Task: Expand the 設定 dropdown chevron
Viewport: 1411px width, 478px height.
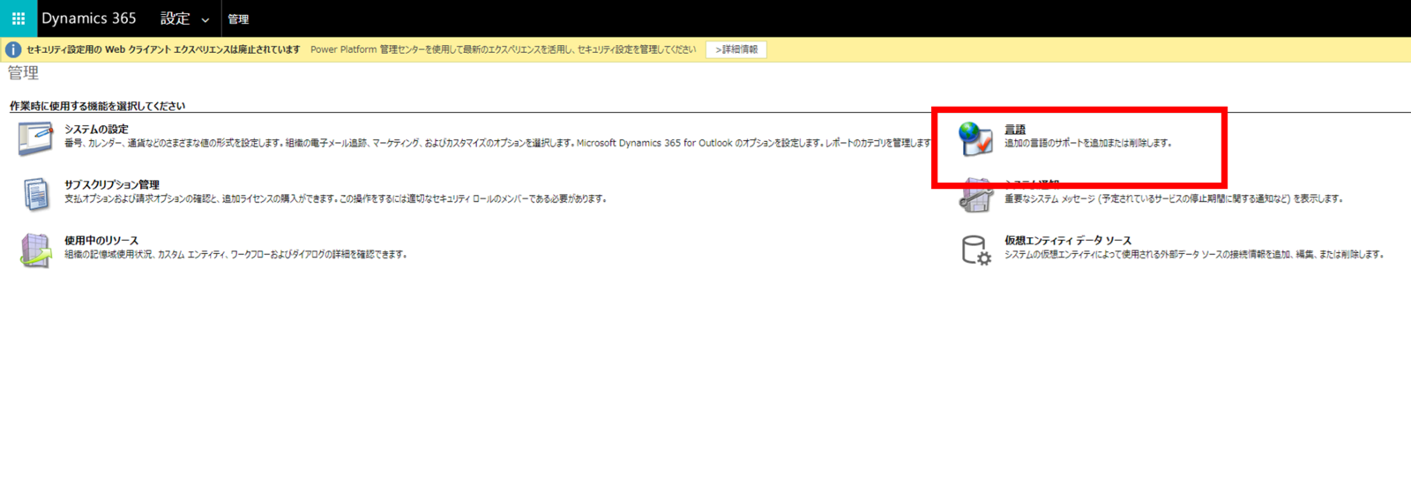Action: (205, 20)
